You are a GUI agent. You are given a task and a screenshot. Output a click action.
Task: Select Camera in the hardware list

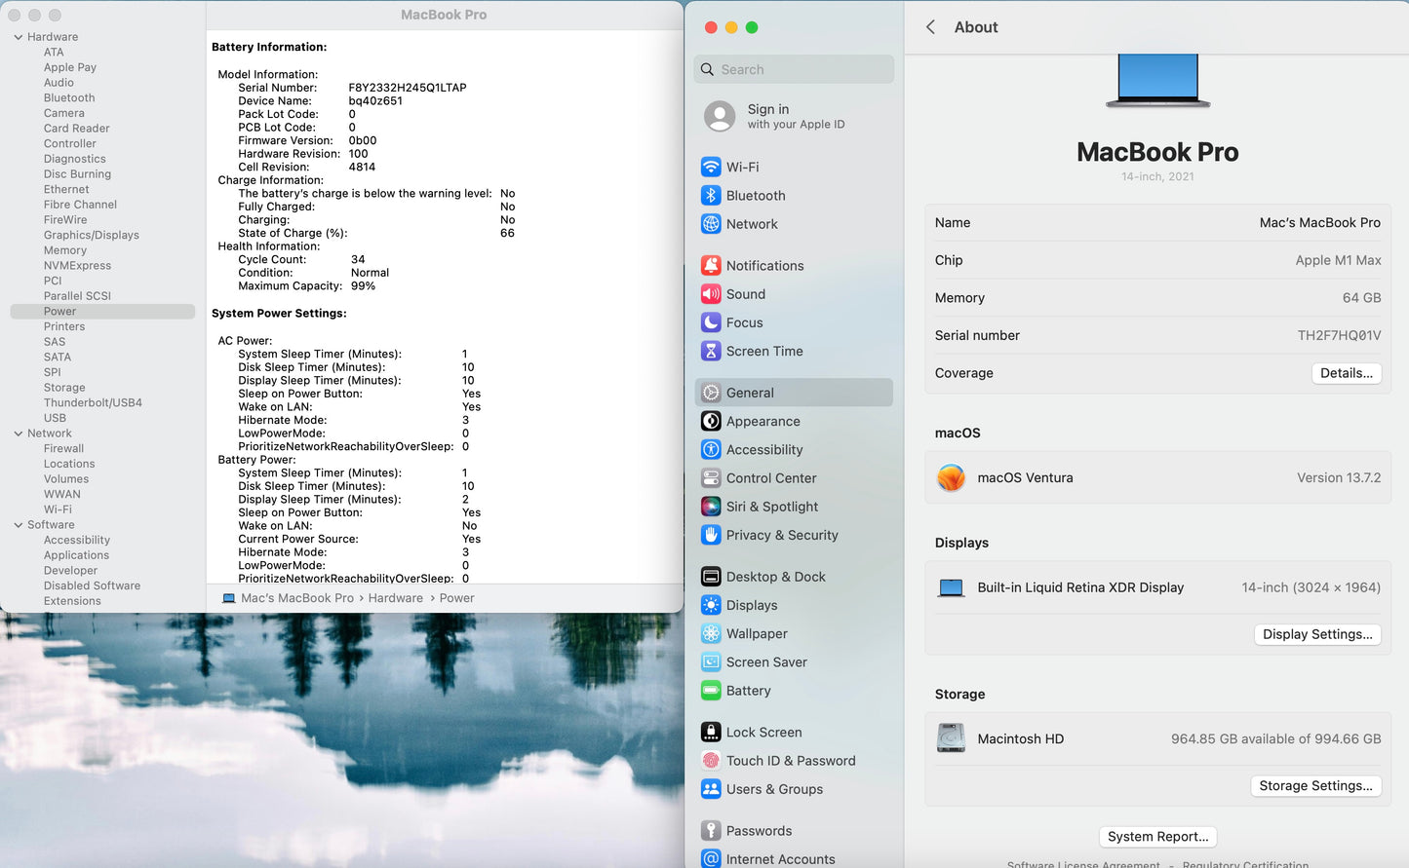pos(63,113)
